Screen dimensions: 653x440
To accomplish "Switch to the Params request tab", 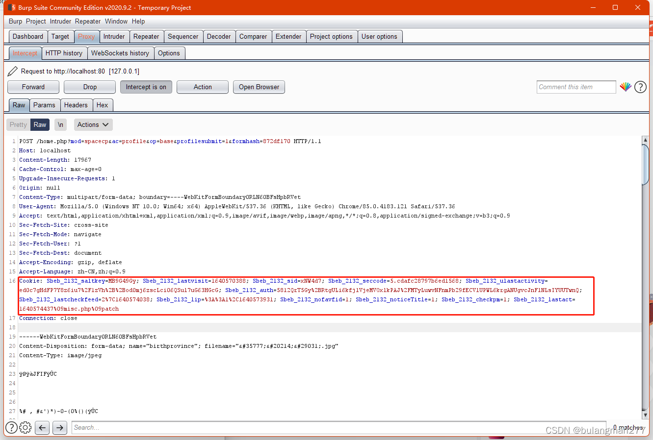I will (44, 105).
